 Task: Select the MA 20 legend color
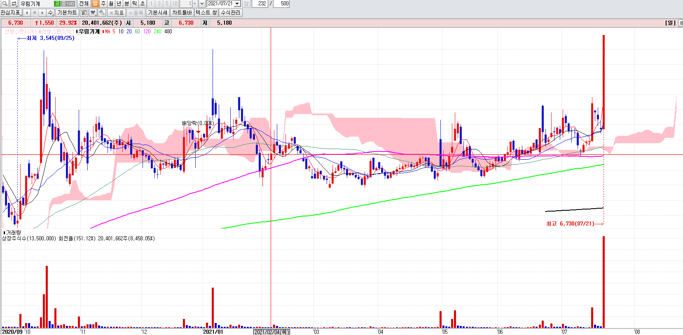[129, 31]
